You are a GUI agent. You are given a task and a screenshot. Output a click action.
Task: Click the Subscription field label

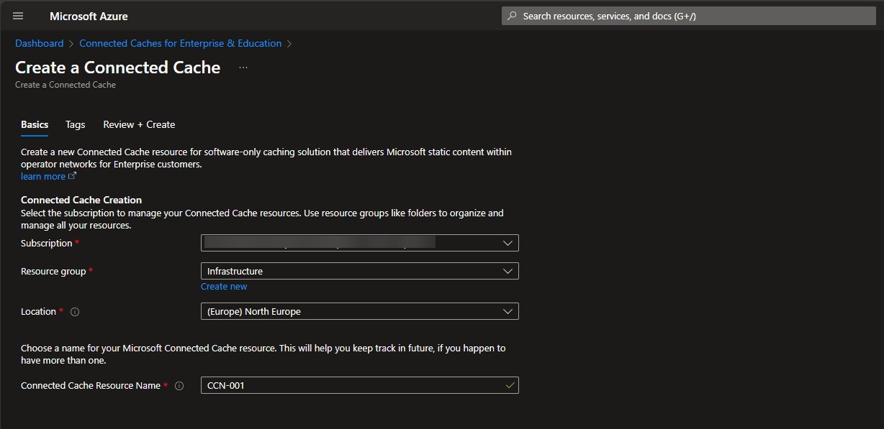click(x=47, y=243)
